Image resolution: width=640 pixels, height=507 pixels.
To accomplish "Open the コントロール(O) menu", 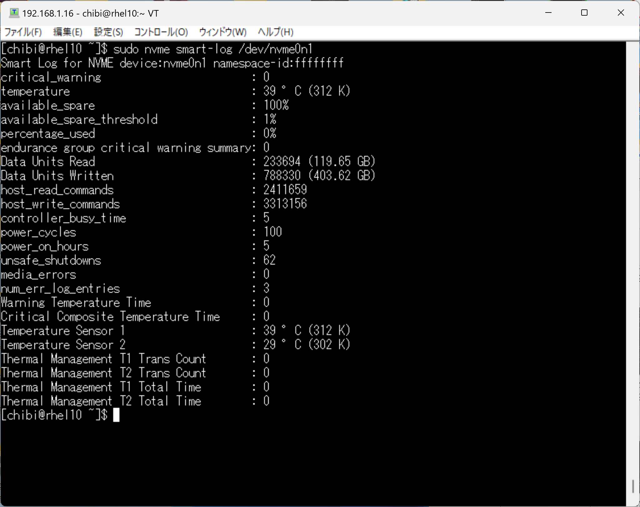I will 161,32.
